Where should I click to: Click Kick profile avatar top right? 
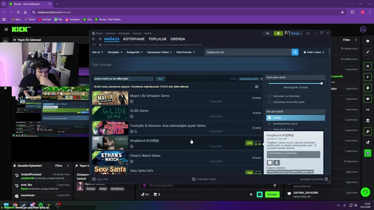point(363,29)
